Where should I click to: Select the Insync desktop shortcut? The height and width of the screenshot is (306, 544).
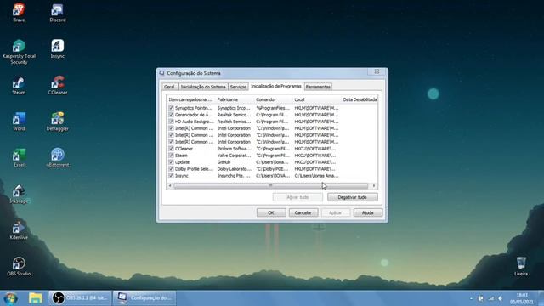coord(57,49)
